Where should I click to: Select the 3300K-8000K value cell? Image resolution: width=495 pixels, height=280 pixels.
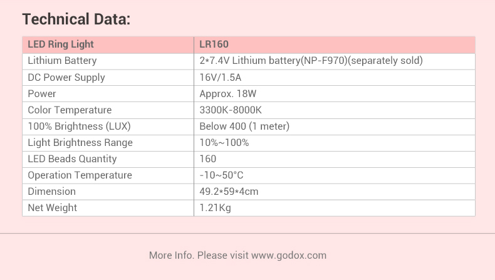tap(230, 110)
